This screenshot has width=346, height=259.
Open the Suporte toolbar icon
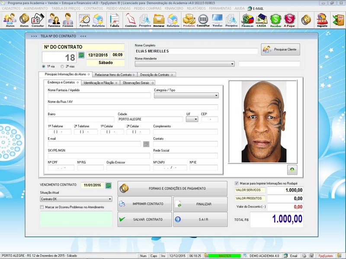tap(322, 20)
